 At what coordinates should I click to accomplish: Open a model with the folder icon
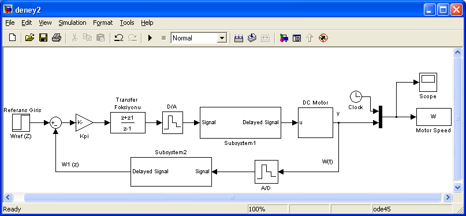click(29, 38)
